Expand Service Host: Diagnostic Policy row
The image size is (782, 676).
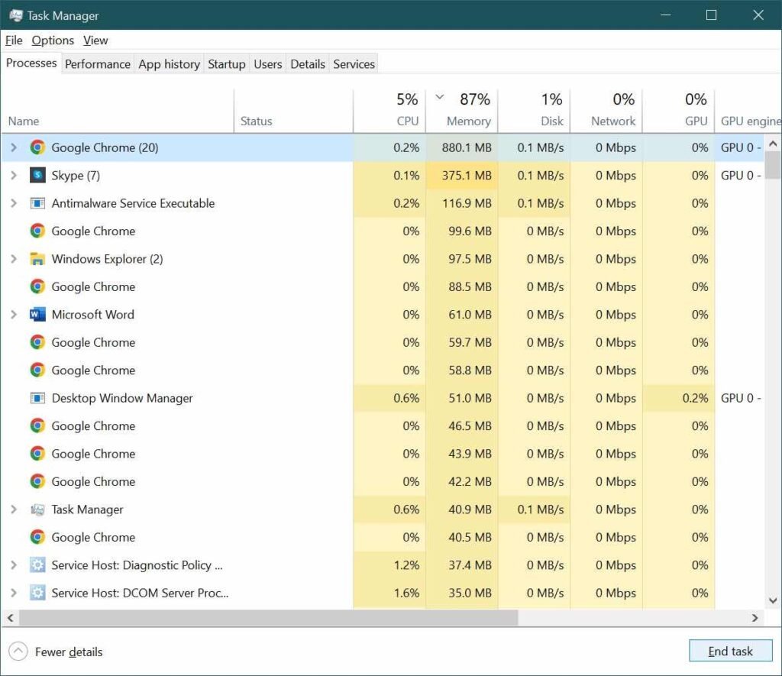point(14,564)
